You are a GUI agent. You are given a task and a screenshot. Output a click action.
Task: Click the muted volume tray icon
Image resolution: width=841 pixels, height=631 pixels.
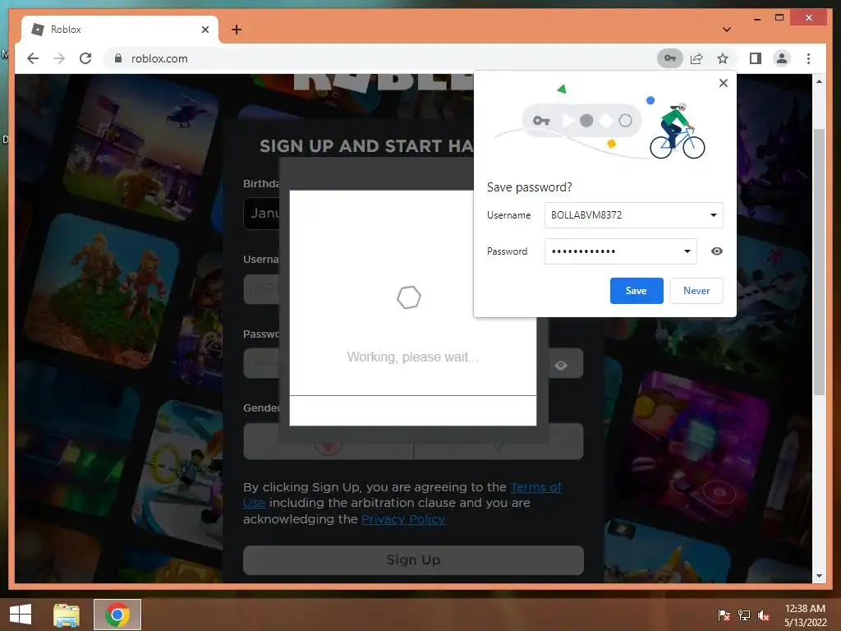pyautogui.click(x=764, y=615)
